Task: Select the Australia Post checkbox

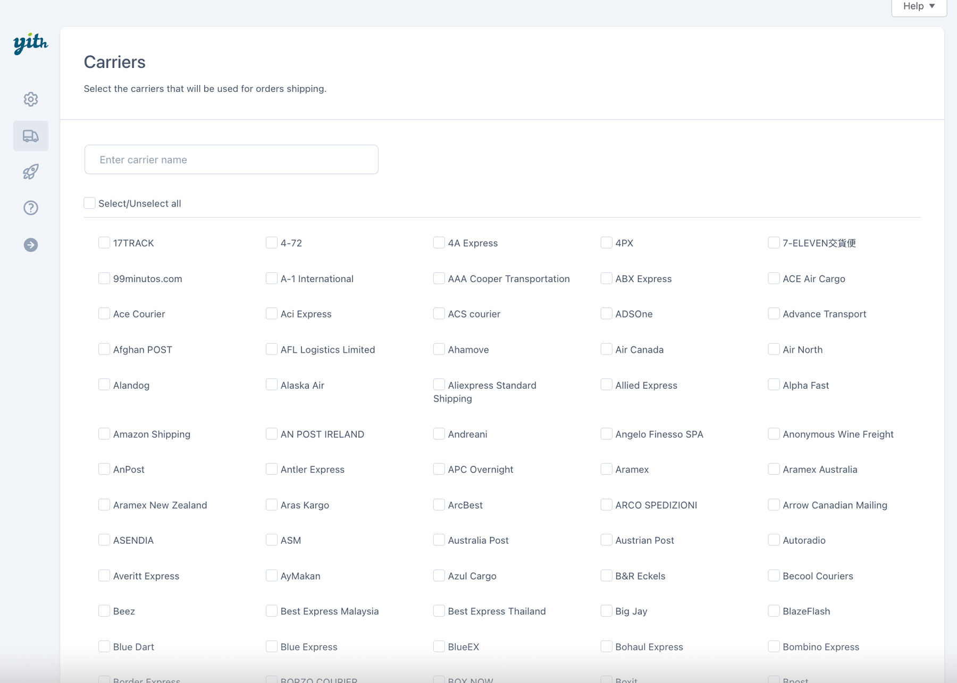Action: [439, 540]
